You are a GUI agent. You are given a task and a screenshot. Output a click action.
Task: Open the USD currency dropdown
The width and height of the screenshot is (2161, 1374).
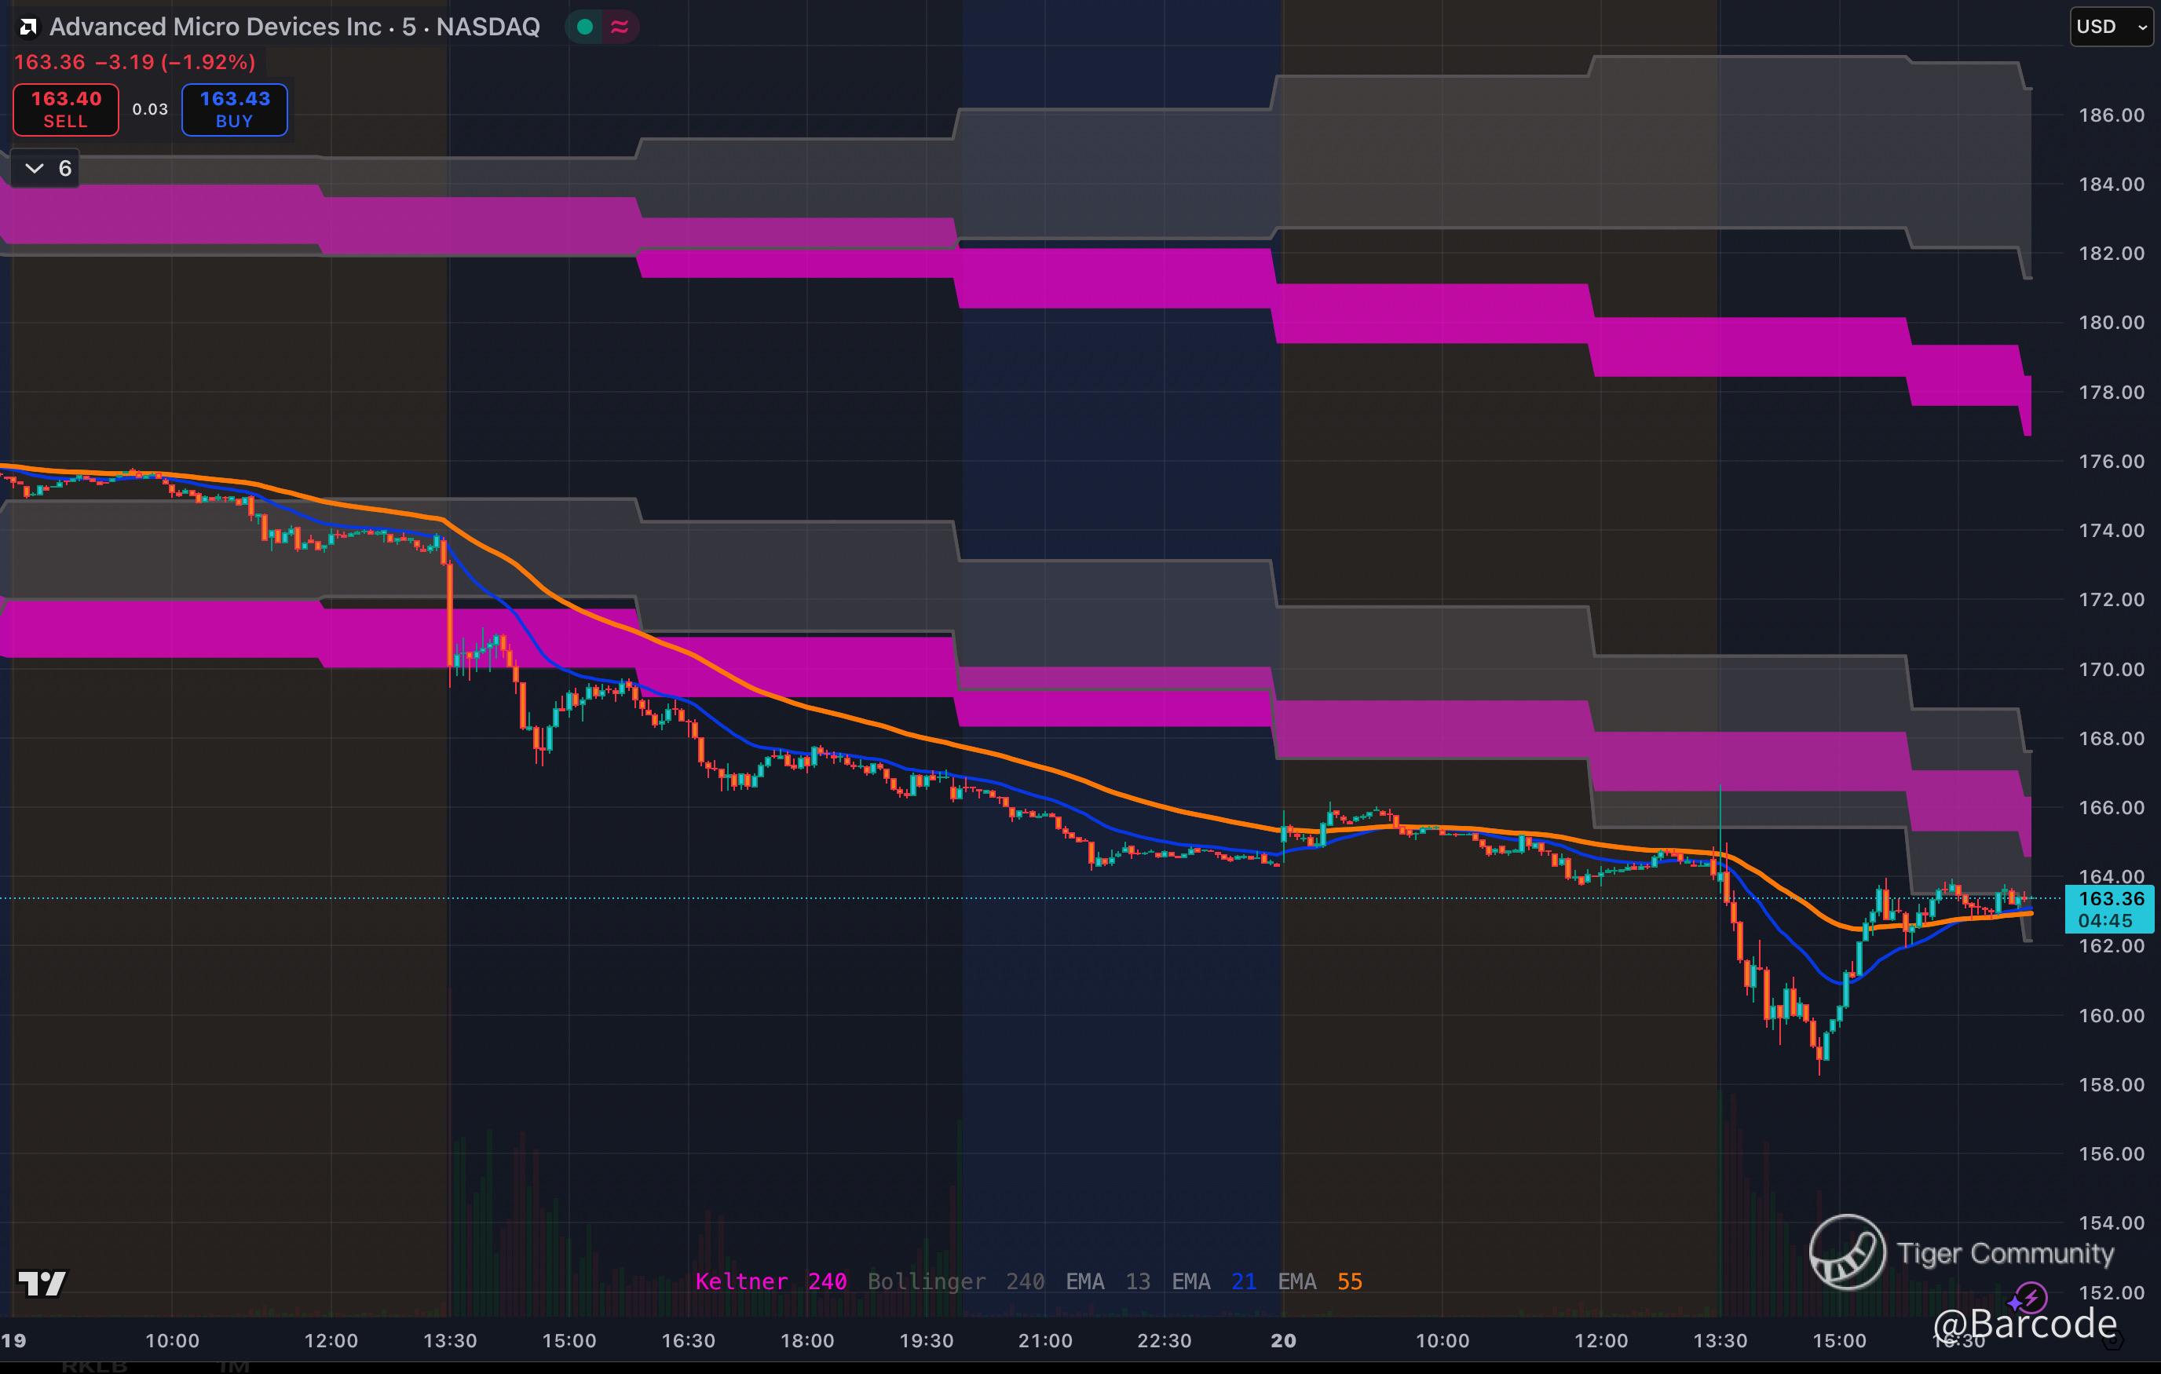(2110, 27)
